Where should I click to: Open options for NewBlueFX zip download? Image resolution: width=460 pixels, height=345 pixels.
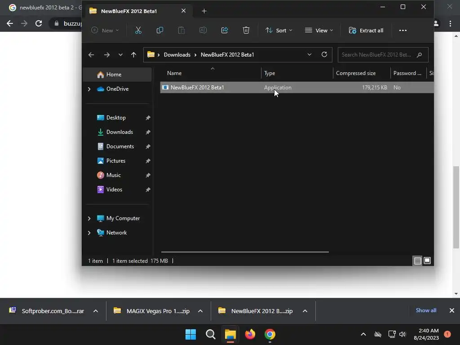click(305, 311)
